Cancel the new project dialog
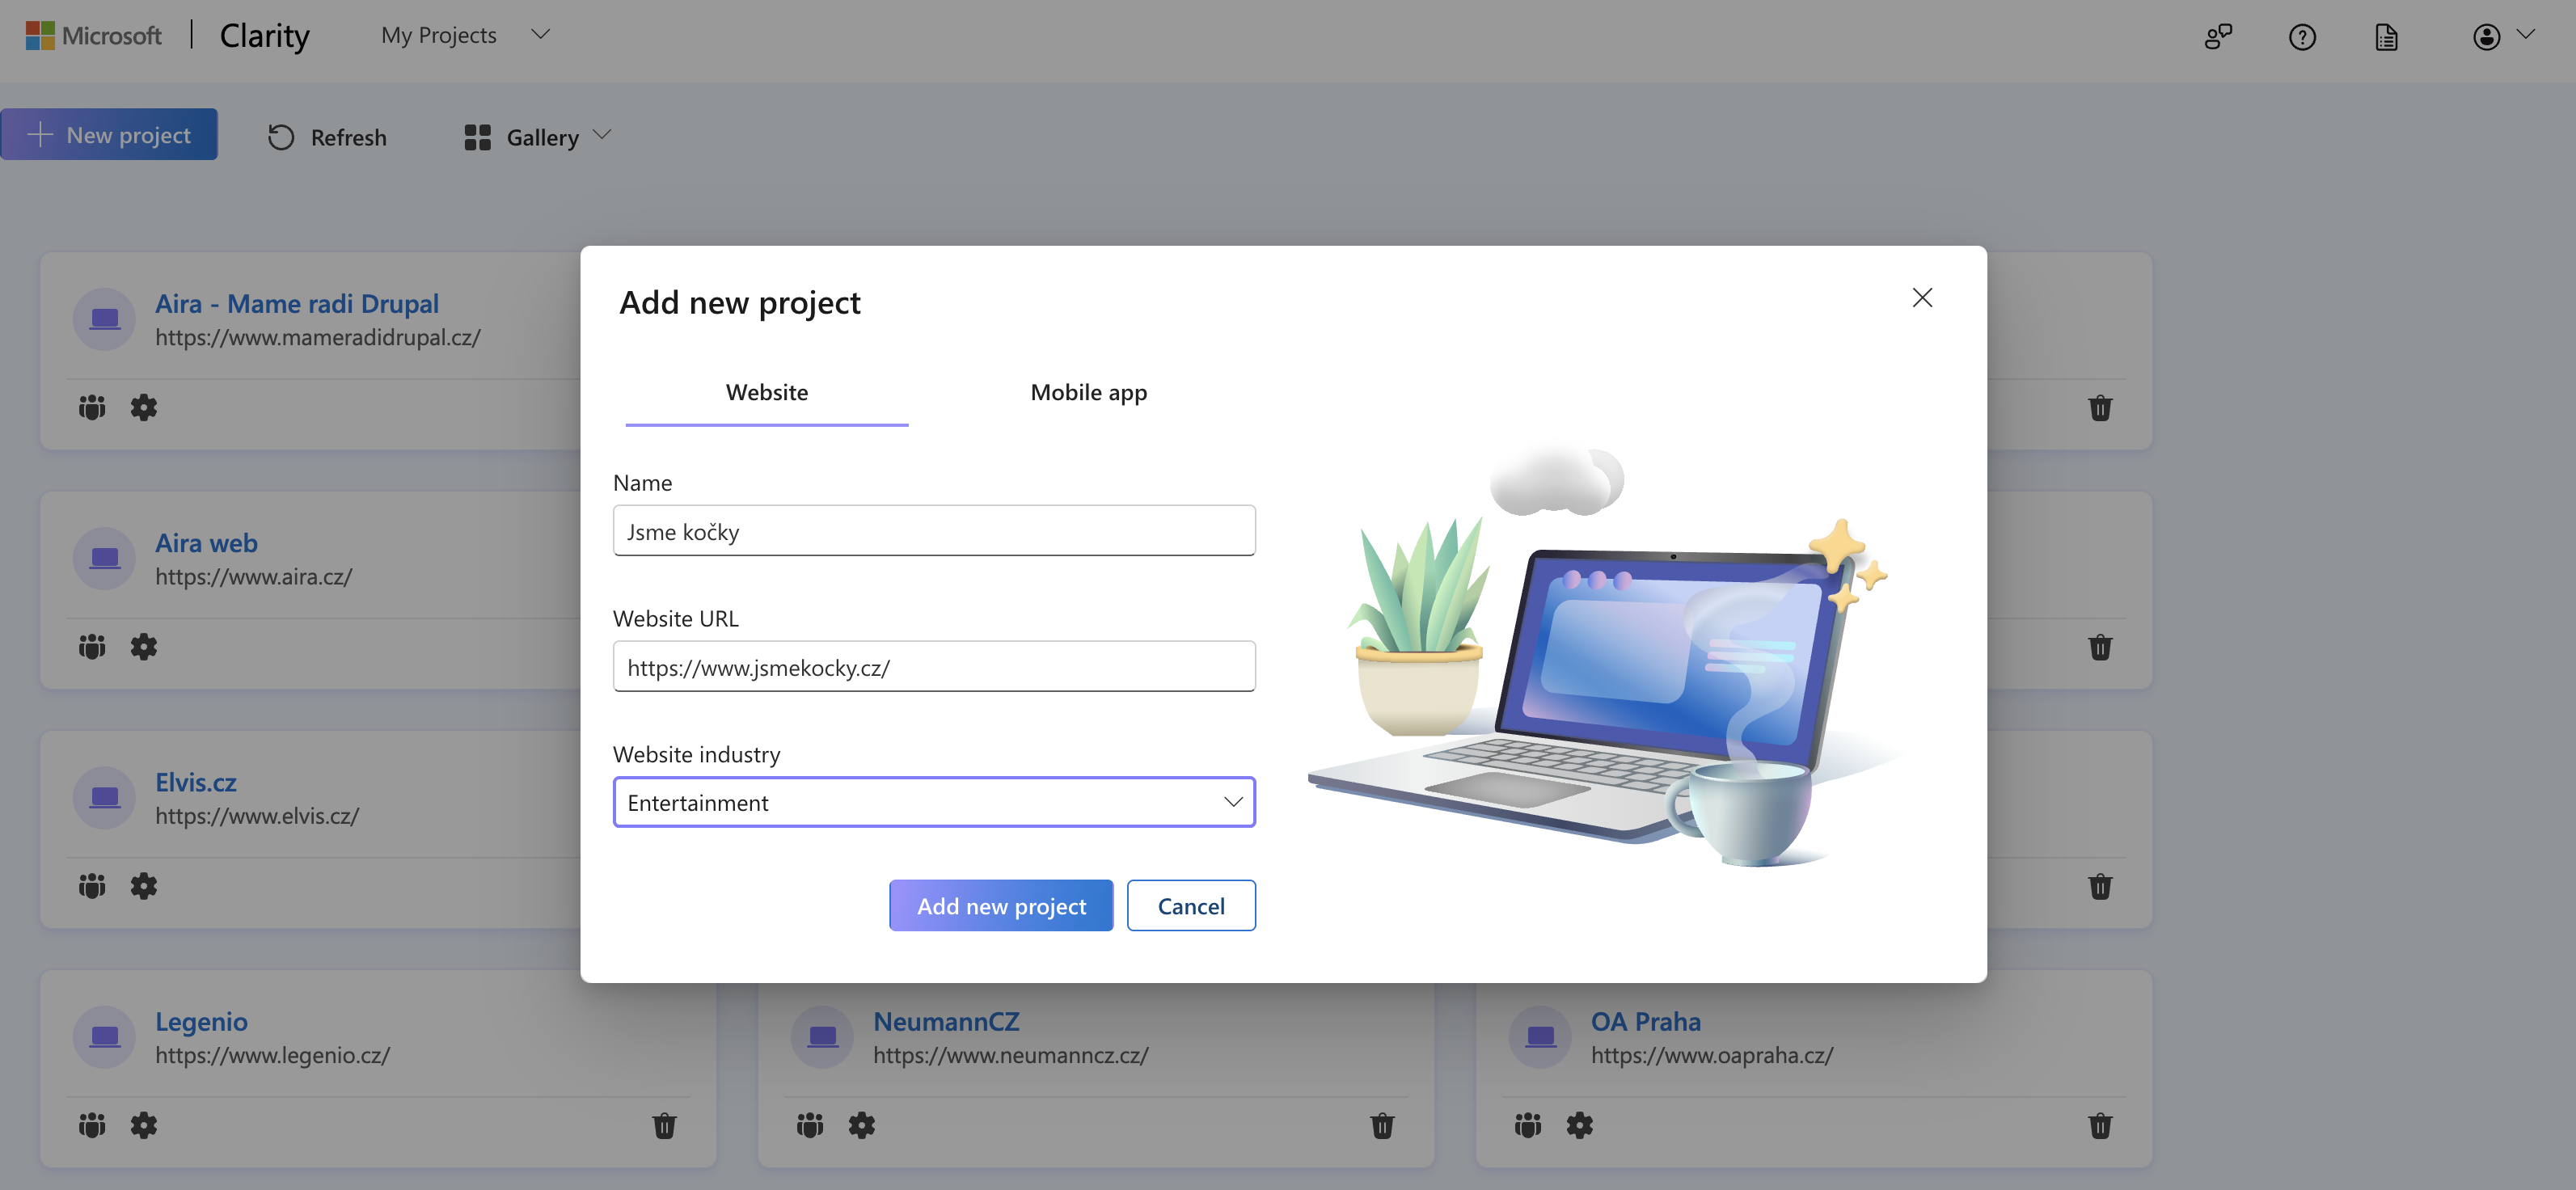2576x1190 pixels. pos(1190,906)
